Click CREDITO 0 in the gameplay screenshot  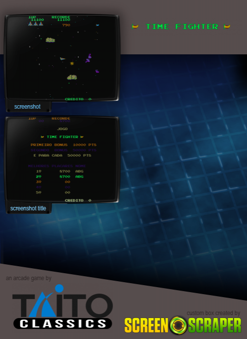[x=78, y=99]
